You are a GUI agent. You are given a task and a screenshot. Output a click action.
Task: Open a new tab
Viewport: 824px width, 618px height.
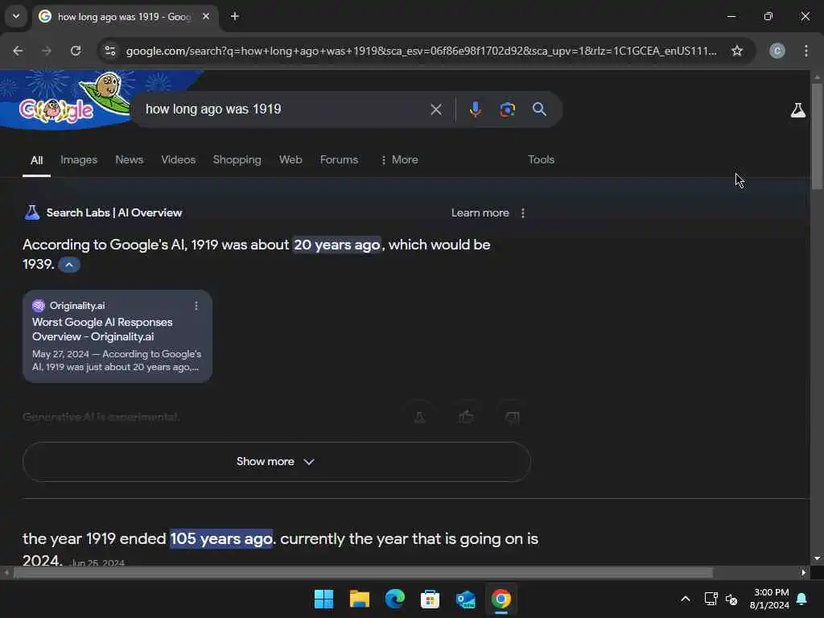click(235, 16)
